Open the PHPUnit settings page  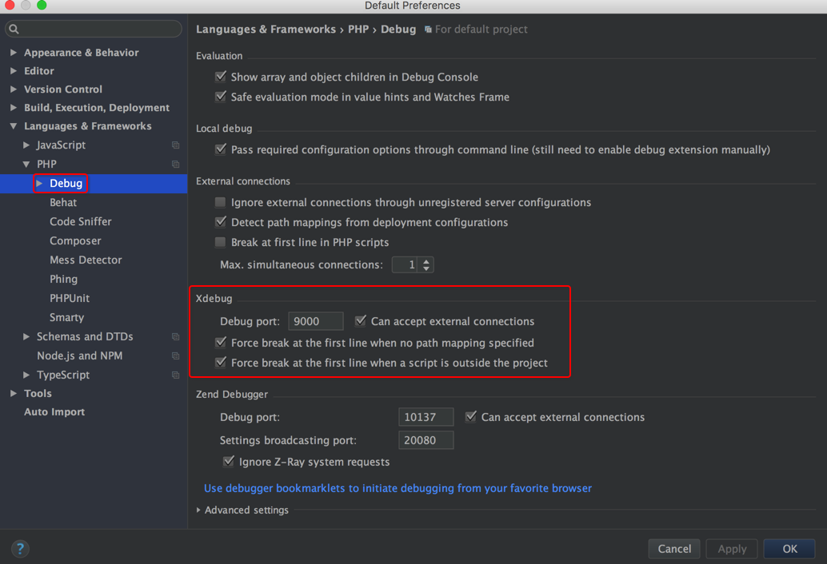[70, 298]
